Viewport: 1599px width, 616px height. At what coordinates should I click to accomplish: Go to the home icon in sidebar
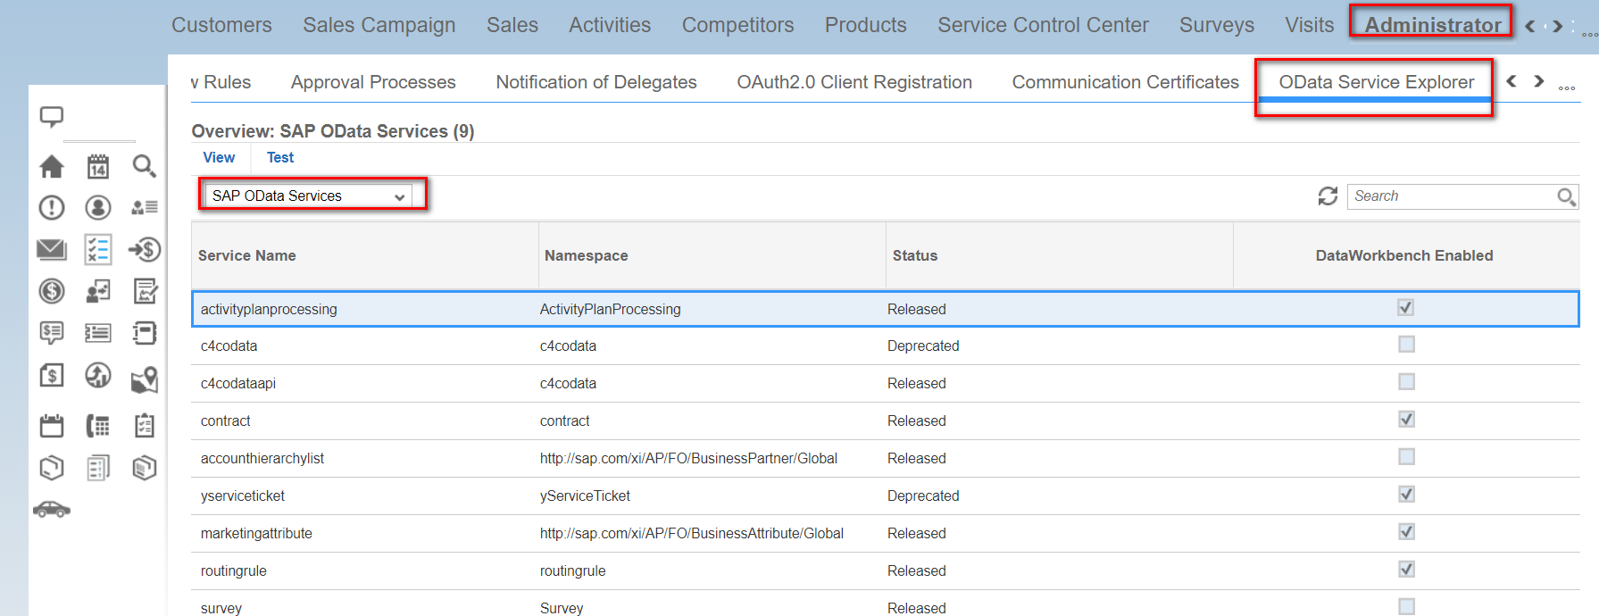pyautogui.click(x=52, y=166)
